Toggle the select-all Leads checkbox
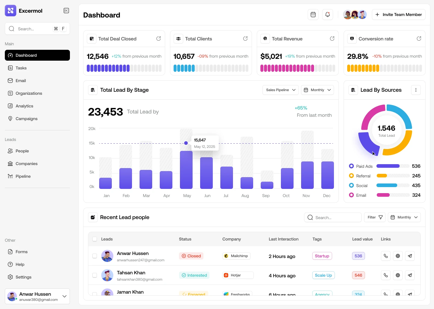 click(x=95, y=239)
